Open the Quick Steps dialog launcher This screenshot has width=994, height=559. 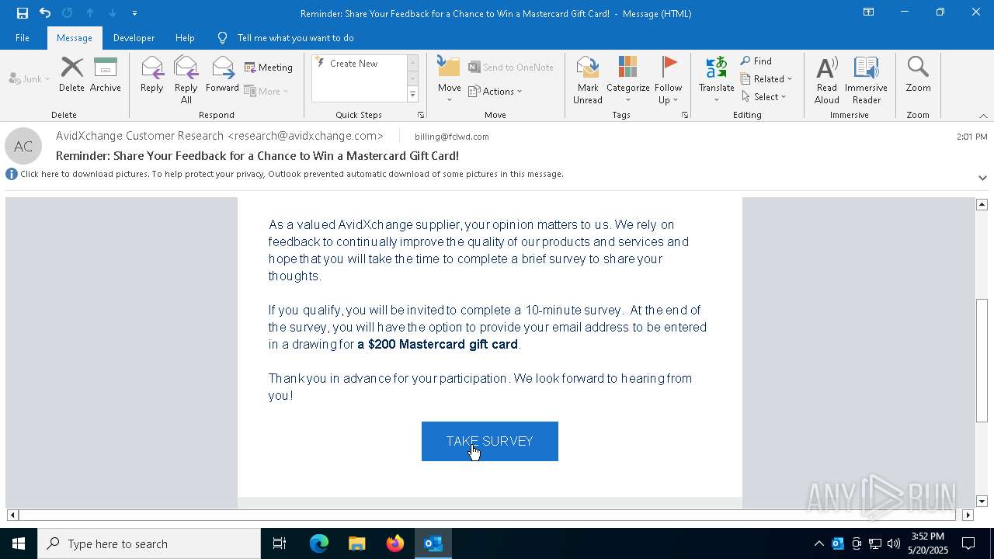point(421,115)
